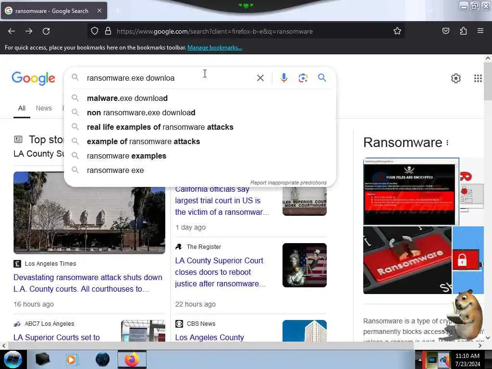The width and height of the screenshot is (492, 369).
Task: Go back to the previous page
Action: (12, 31)
